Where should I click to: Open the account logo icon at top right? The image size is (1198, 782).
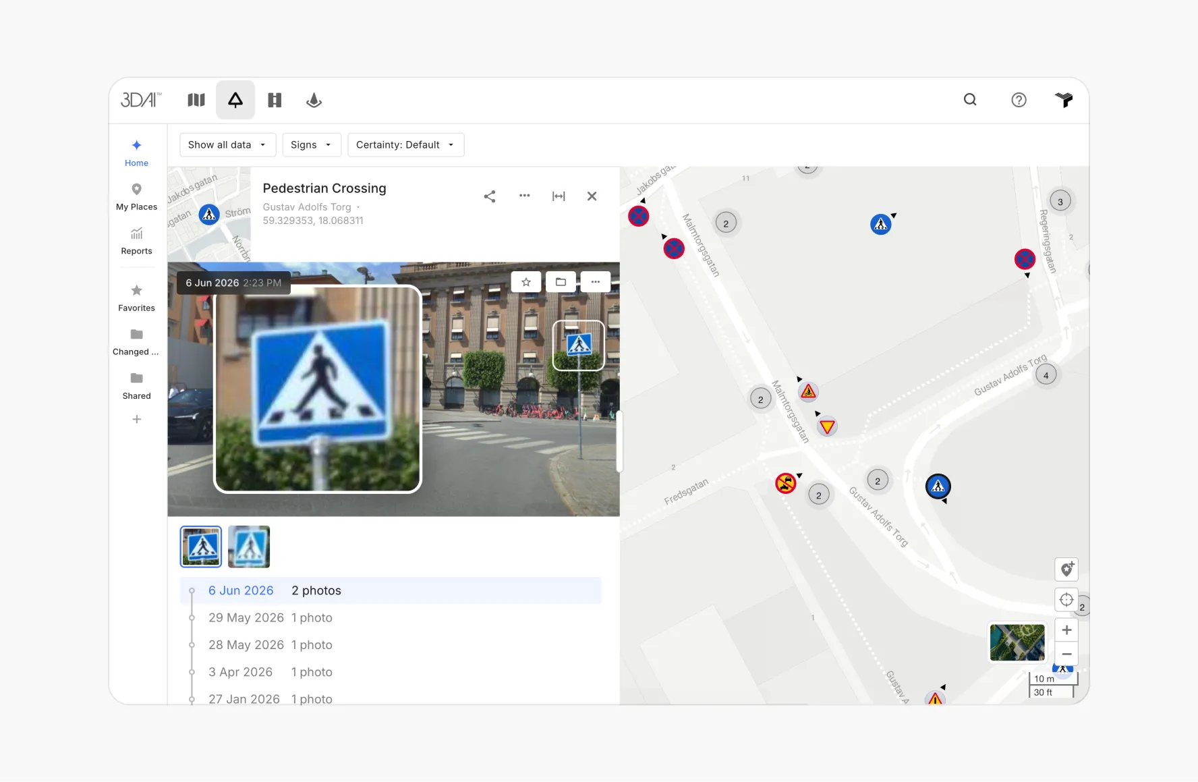[1064, 100]
